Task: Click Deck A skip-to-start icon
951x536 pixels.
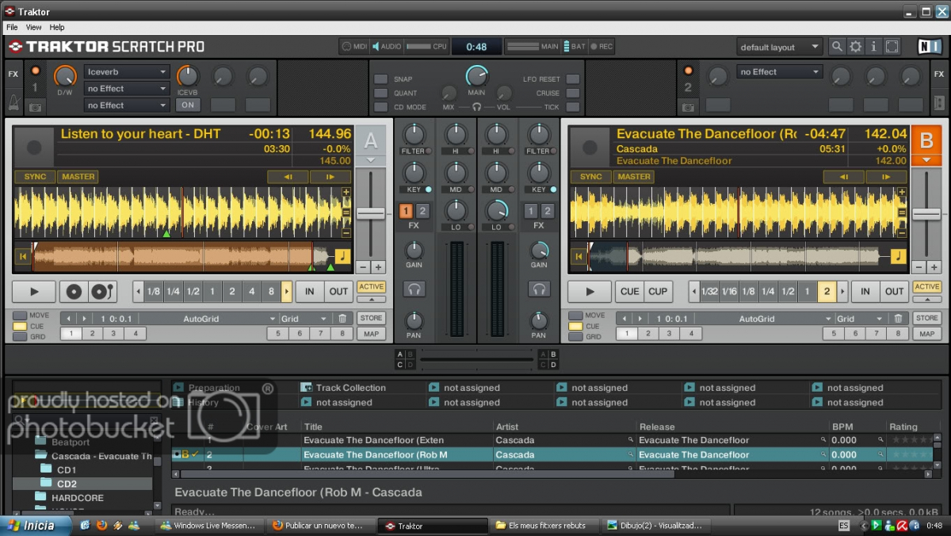Action: point(23,257)
